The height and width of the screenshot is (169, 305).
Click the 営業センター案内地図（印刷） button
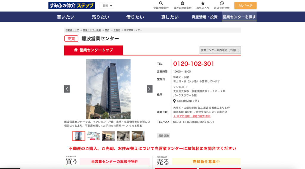coord(220,50)
